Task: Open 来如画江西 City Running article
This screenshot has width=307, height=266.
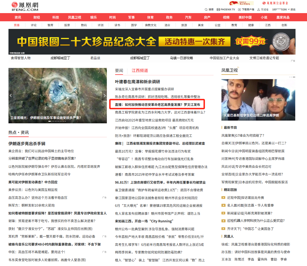Action: [144, 221]
